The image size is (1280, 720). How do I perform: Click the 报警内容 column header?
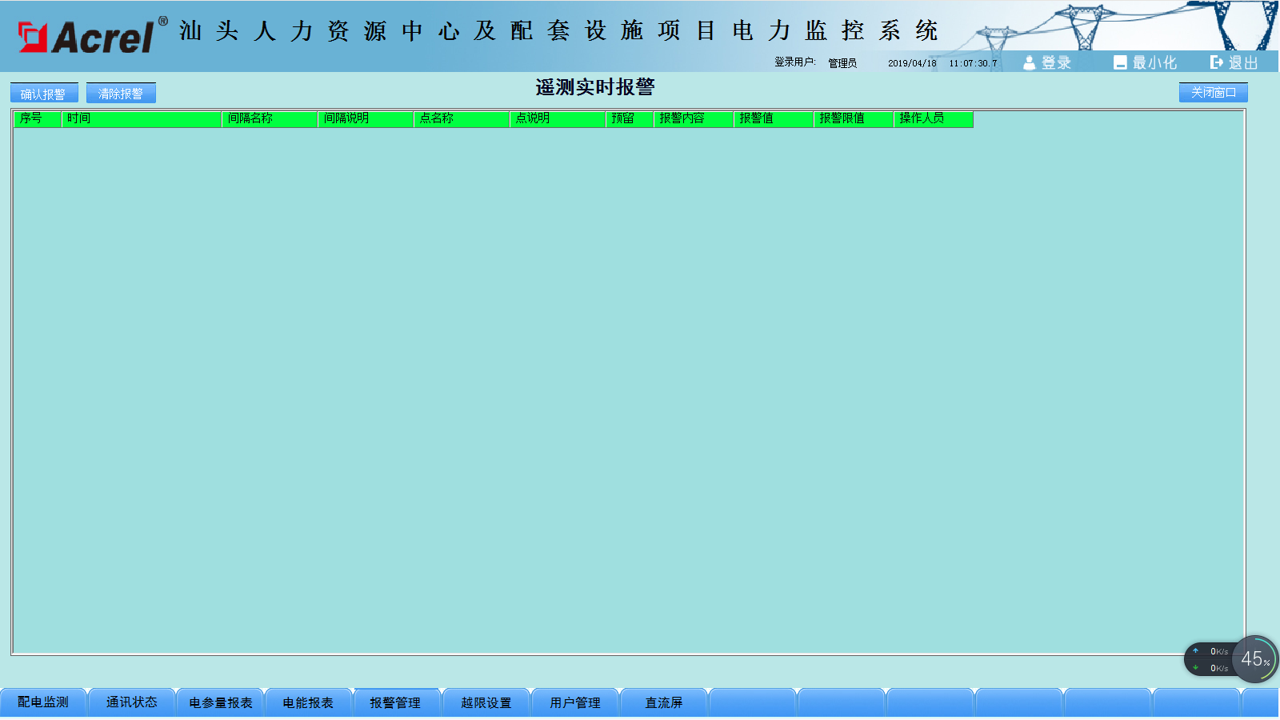(x=693, y=118)
